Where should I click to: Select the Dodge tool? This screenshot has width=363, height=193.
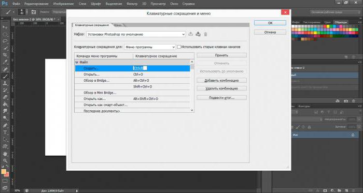click(5, 118)
